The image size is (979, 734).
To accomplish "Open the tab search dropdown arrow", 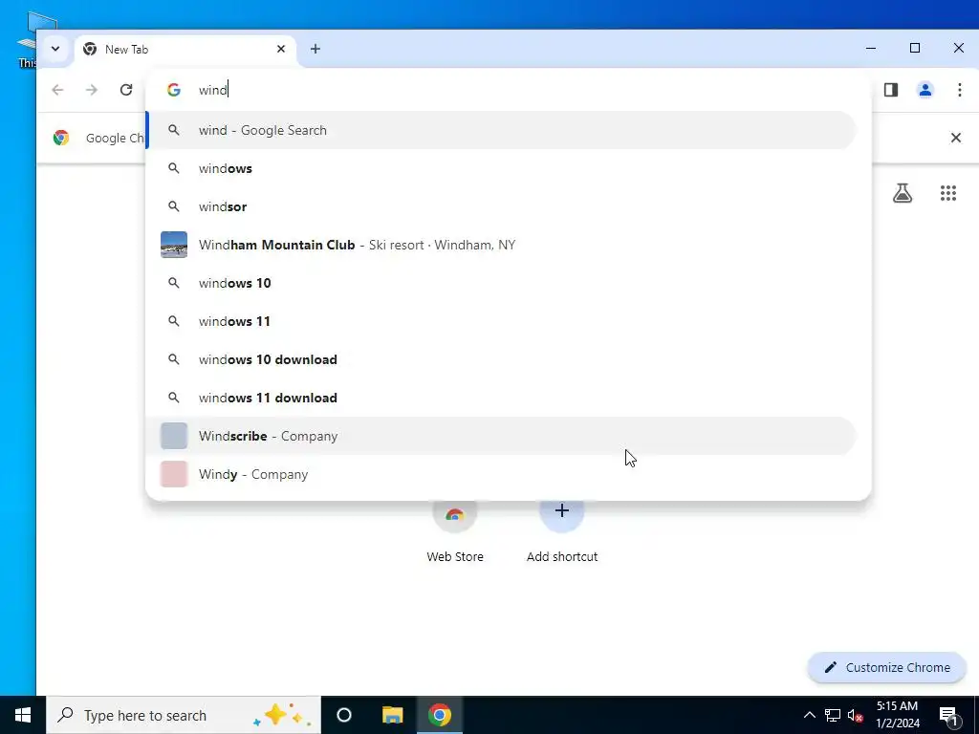I will click(x=55, y=49).
